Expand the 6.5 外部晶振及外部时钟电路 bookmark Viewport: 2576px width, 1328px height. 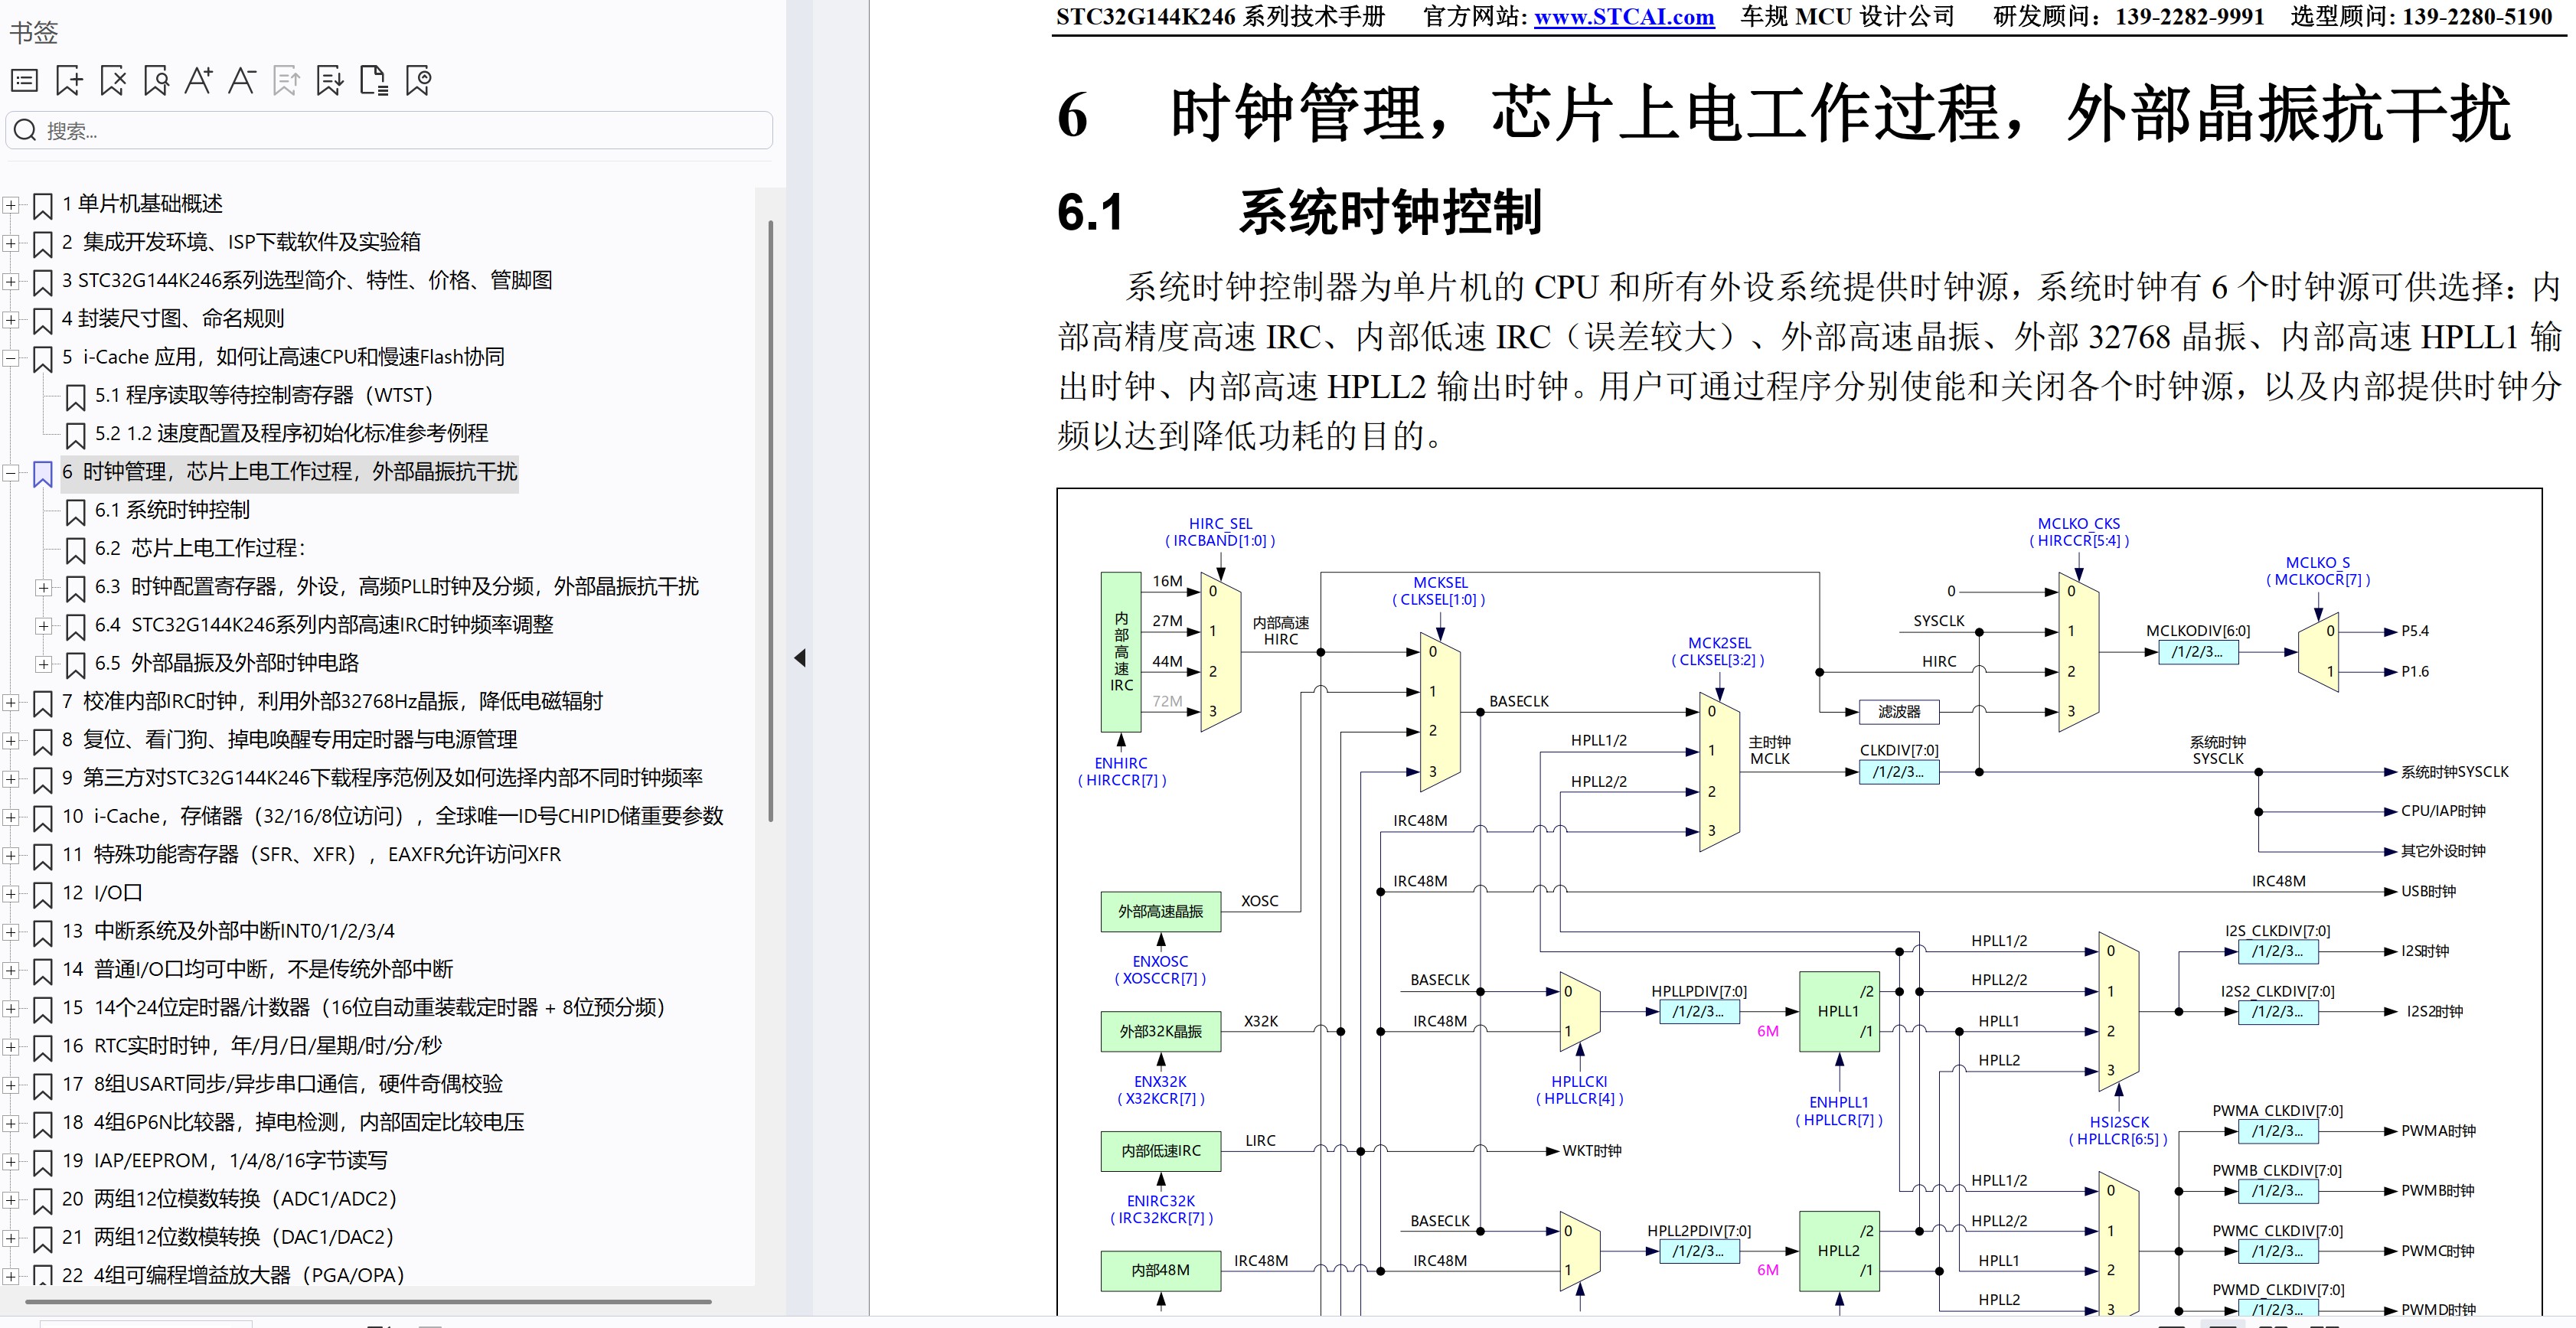(43, 664)
